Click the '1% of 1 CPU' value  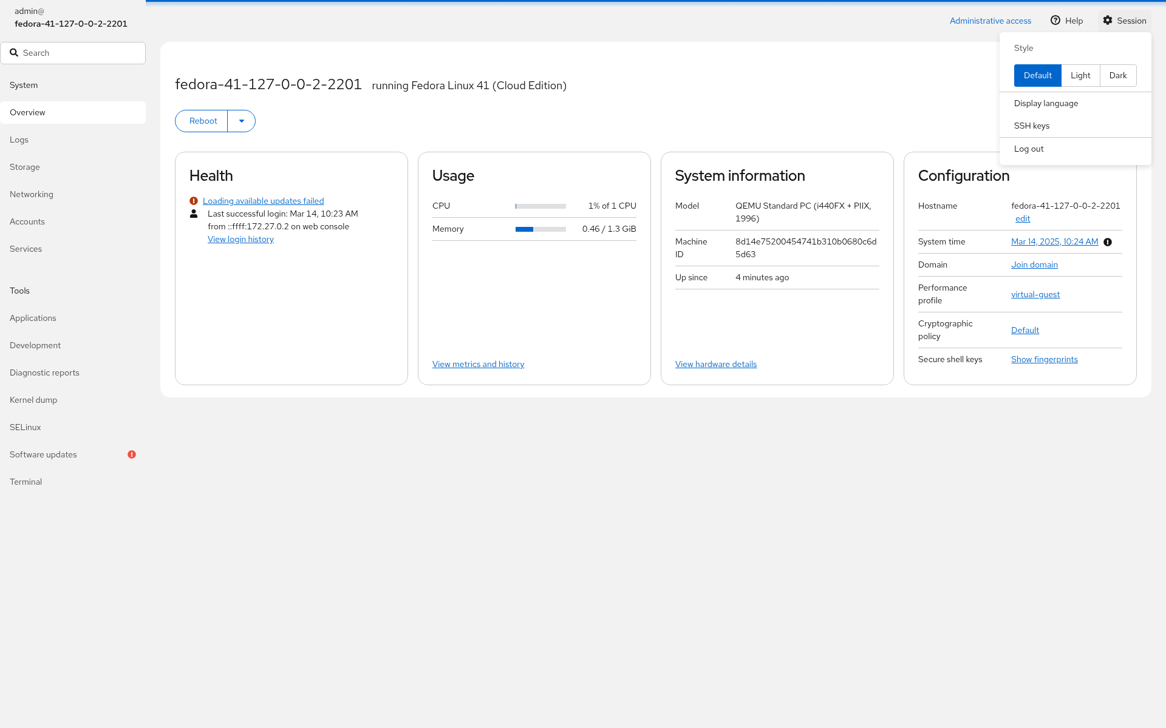tap(612, 206)
